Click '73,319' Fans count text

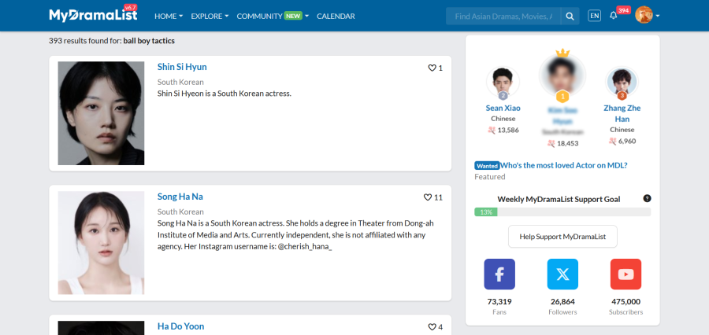(499, 302)
